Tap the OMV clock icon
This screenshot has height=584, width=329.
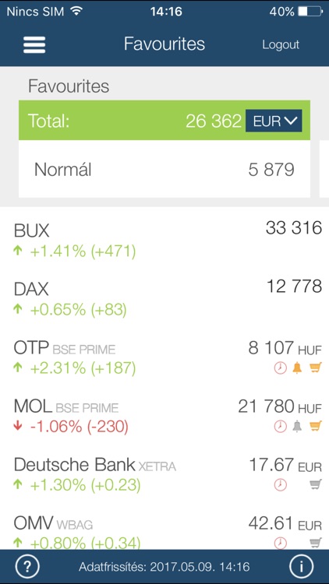[x=281, y=542]
